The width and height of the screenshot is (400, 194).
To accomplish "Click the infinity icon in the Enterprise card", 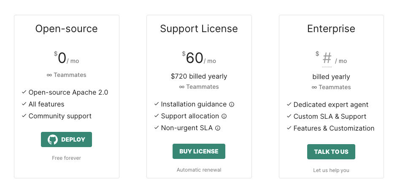I will coord(314,87).
